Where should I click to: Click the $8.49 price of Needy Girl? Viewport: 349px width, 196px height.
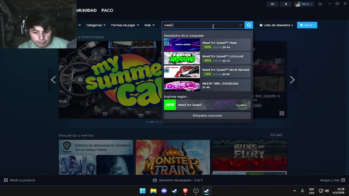[206, 87]
